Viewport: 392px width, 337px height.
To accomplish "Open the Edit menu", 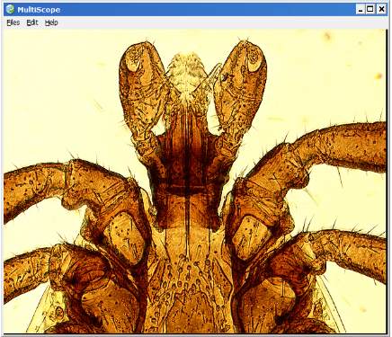I will (32, 22).
